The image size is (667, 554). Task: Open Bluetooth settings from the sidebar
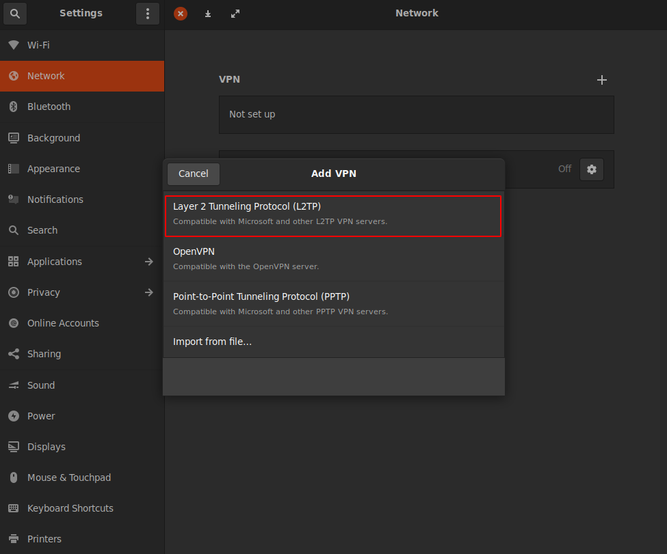(49, 107)
